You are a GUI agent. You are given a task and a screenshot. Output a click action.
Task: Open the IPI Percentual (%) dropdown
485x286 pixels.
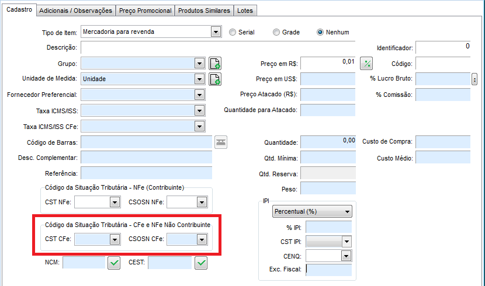coord(348,211)
